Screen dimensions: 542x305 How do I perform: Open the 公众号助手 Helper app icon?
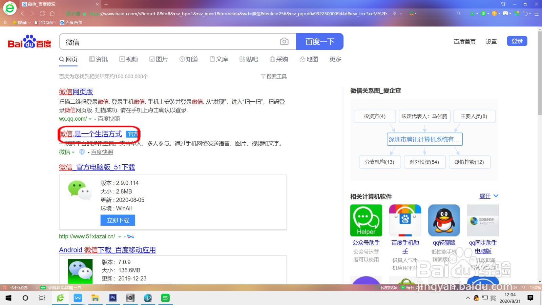click(366, 220)
